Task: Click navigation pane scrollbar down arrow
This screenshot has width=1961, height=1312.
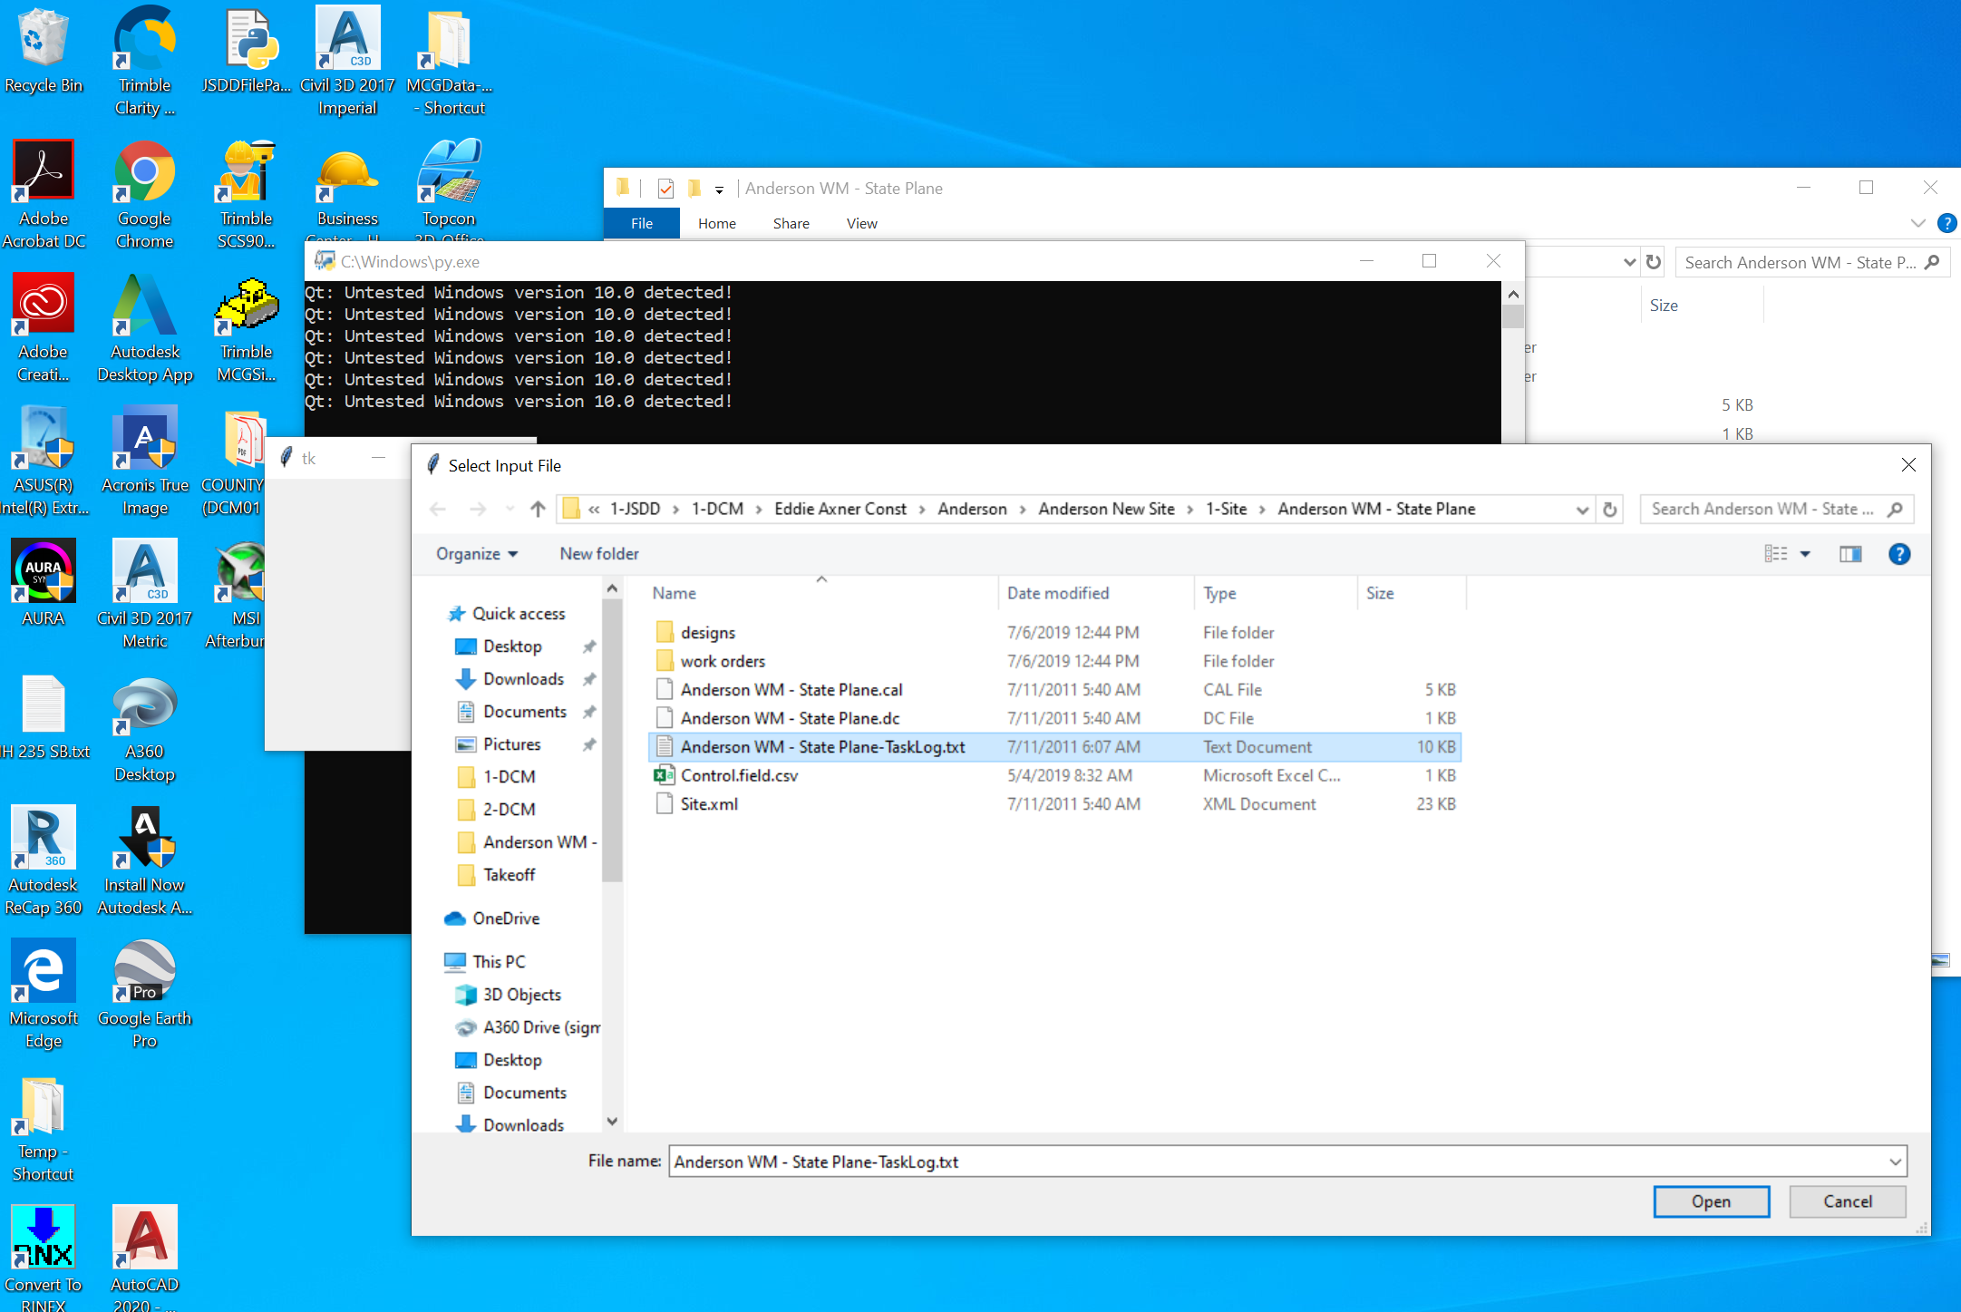Action: pos(612,1122)
